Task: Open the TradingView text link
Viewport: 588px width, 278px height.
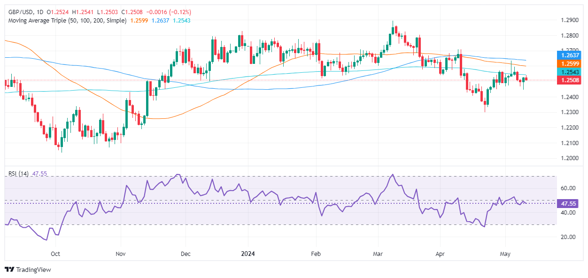Action: 33,270
